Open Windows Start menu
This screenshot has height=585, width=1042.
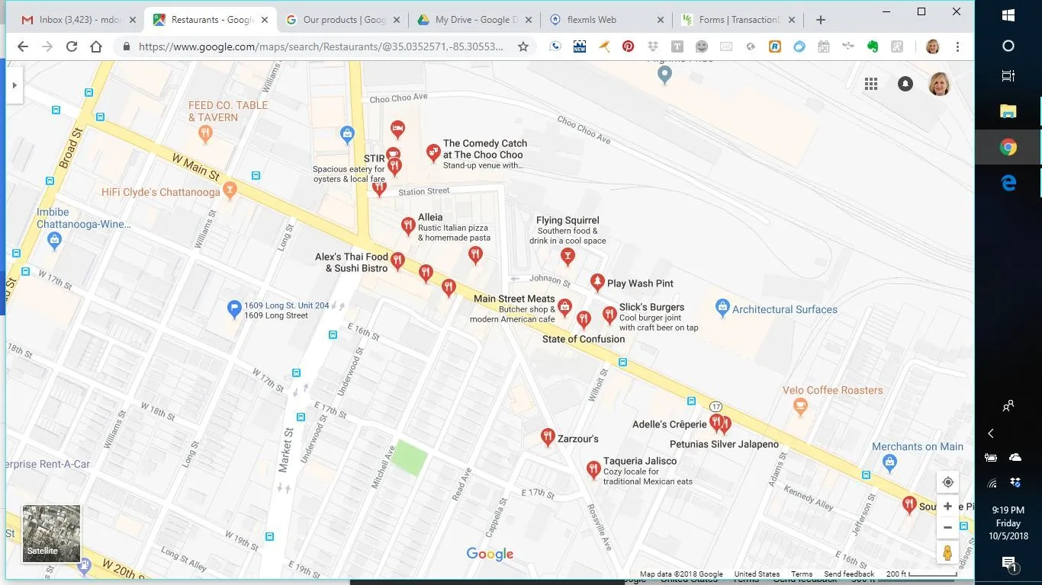(1008, 14)
